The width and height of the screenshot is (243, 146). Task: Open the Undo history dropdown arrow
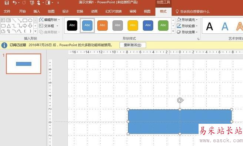pyautogui.click(x=19, y=3)
